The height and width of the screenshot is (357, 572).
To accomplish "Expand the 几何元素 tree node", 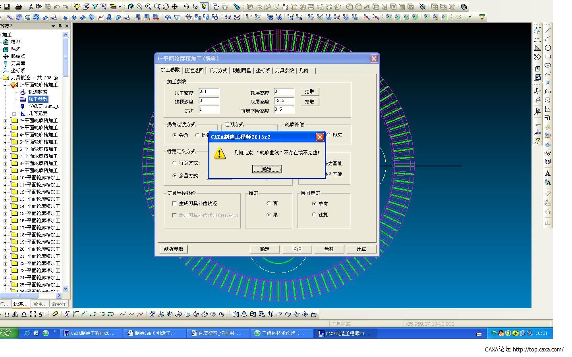I will pyautogui.click(x=14, y=113).
